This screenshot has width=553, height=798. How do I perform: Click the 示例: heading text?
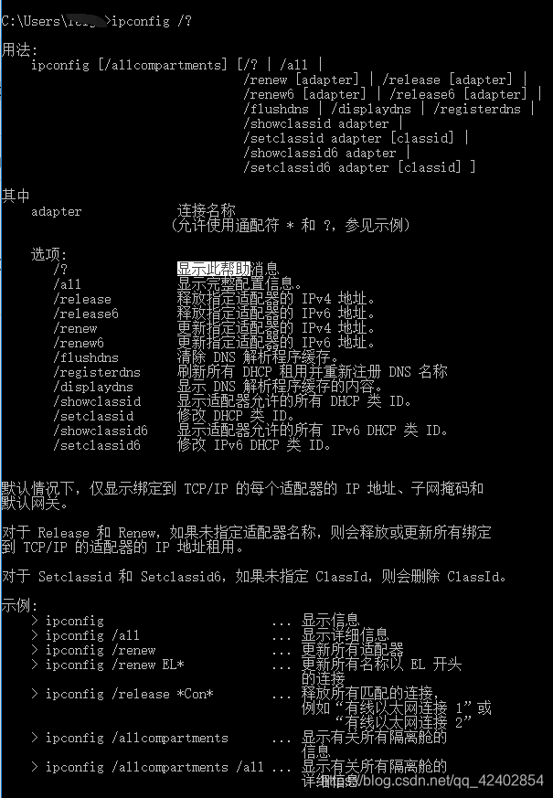pos(19,606)
